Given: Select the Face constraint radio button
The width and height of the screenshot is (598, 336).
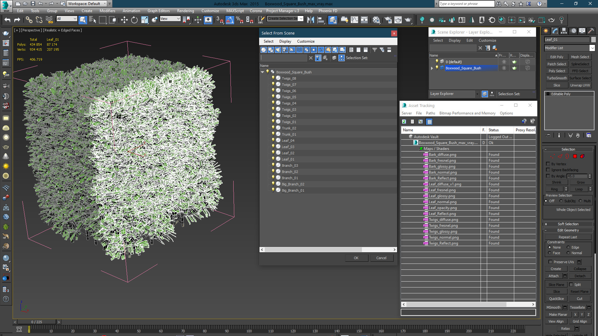Looking at the screenshot, I should [x=550, y=253].
